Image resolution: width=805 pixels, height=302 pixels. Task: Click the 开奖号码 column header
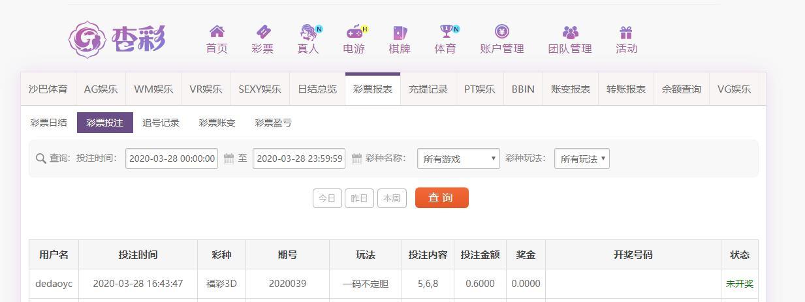(x=633, y=254)
